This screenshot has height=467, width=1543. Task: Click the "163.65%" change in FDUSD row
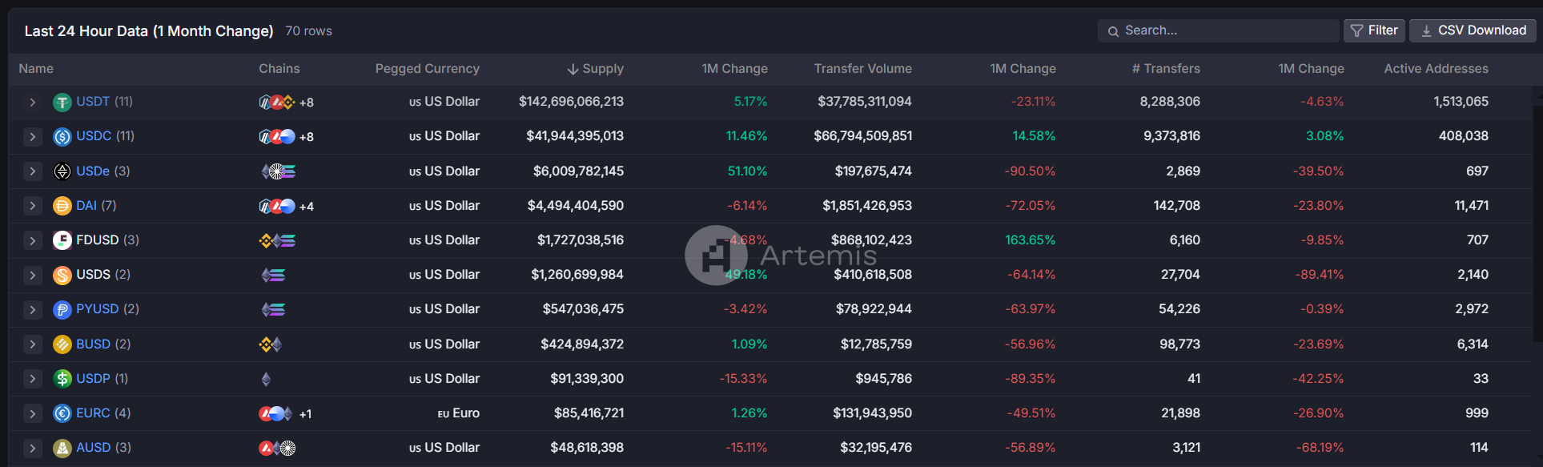point(1031,240)
